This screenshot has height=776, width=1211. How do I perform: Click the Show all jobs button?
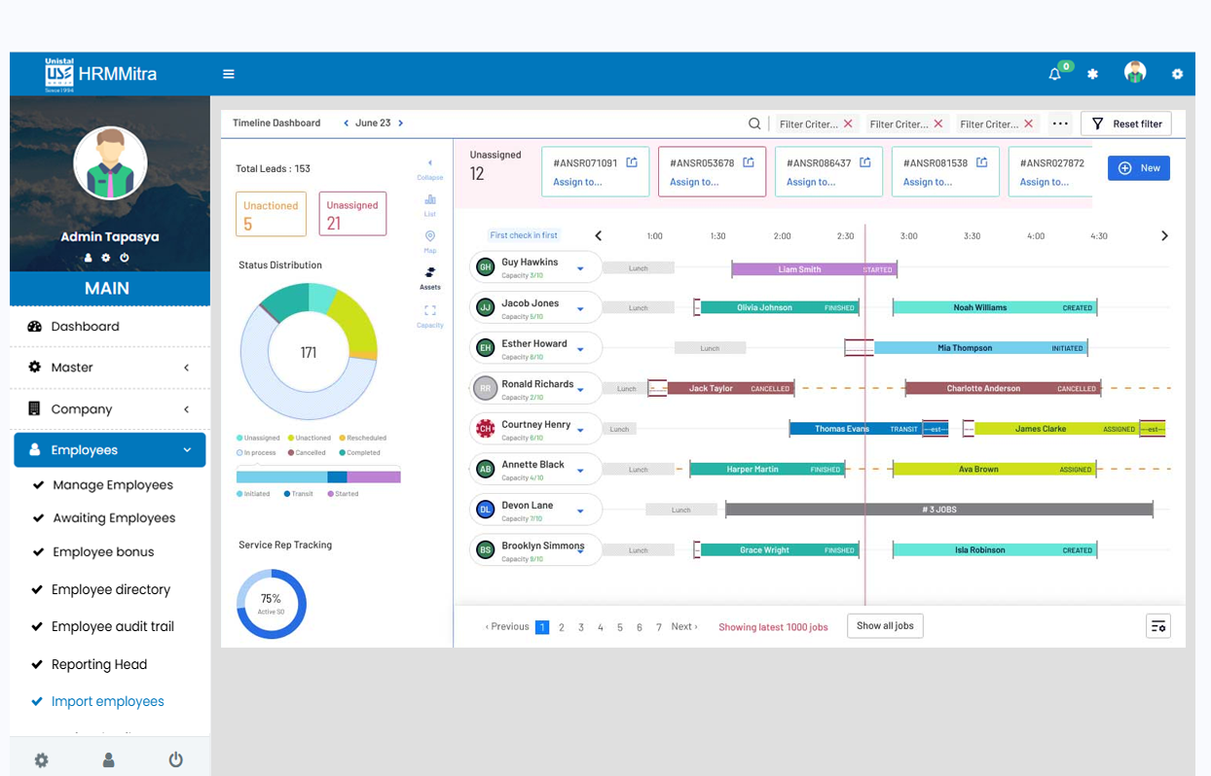(885, 626)
